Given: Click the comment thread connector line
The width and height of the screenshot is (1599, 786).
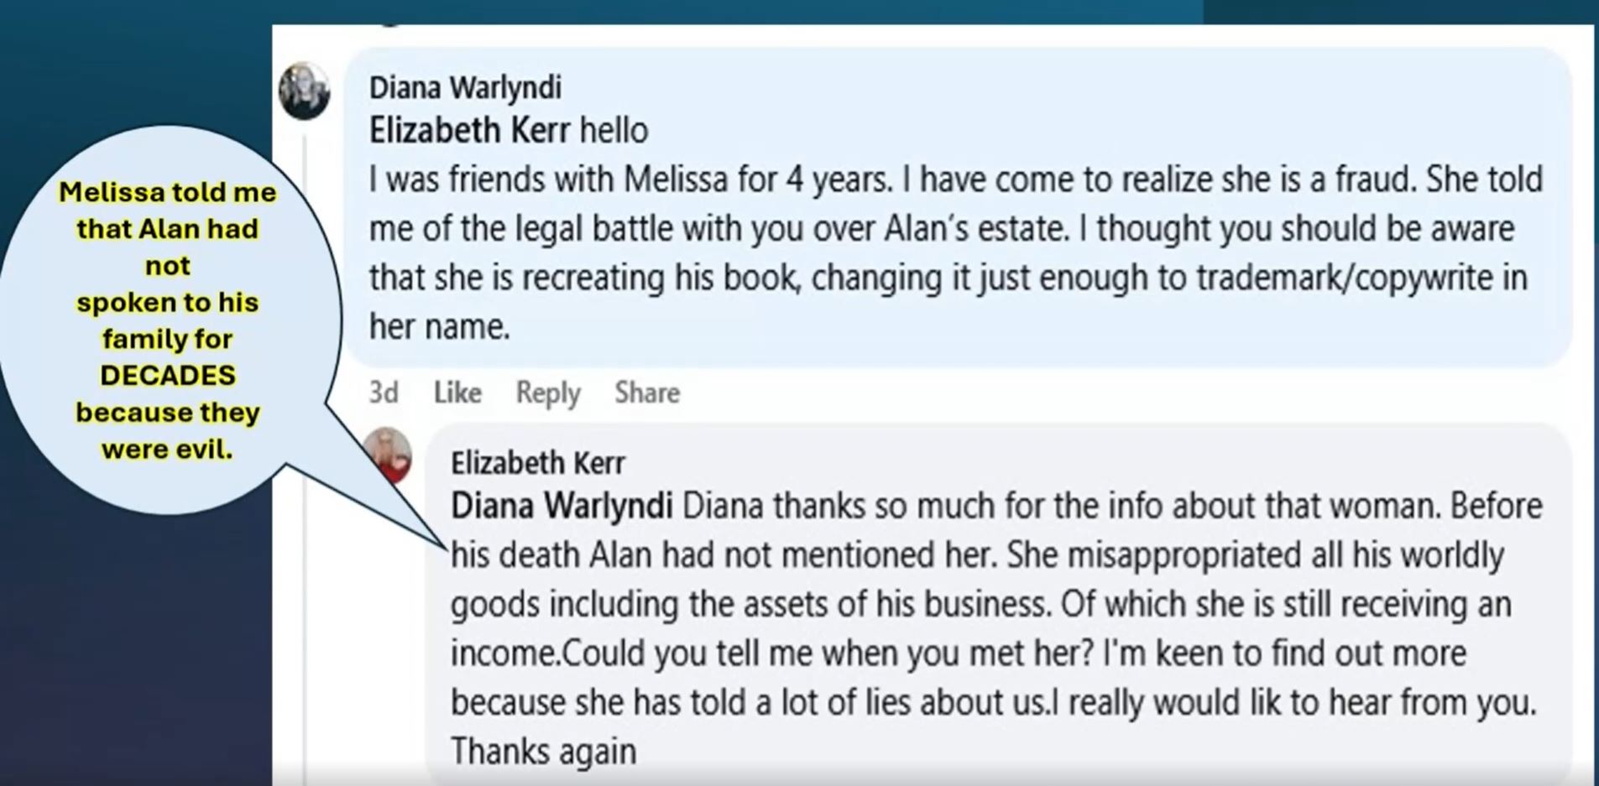Looking at the screenshot, I should (x=304, y=453).
